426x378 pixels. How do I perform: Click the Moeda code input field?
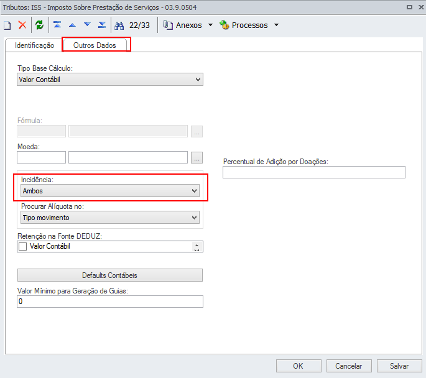41,157
